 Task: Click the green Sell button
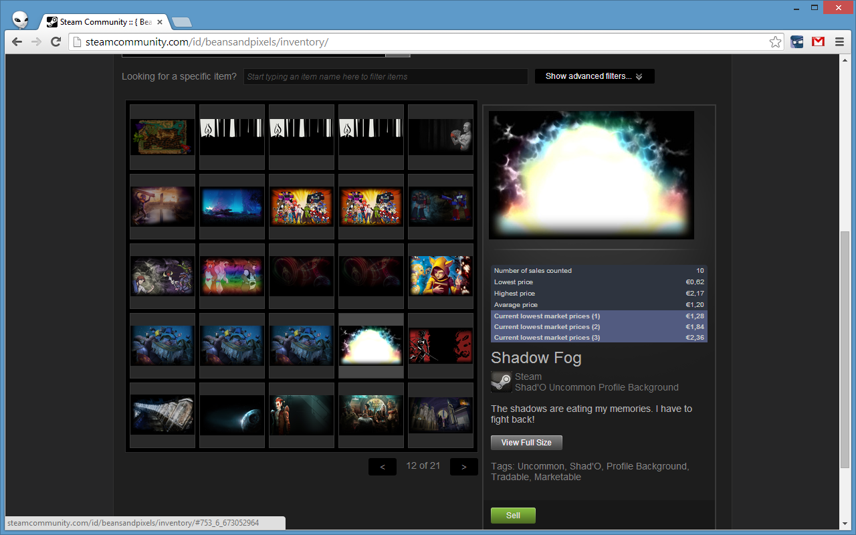click(x=513, y=516)
